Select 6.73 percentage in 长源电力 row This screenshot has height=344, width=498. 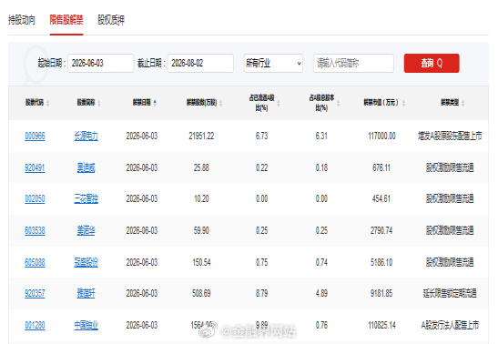(261, 137)
